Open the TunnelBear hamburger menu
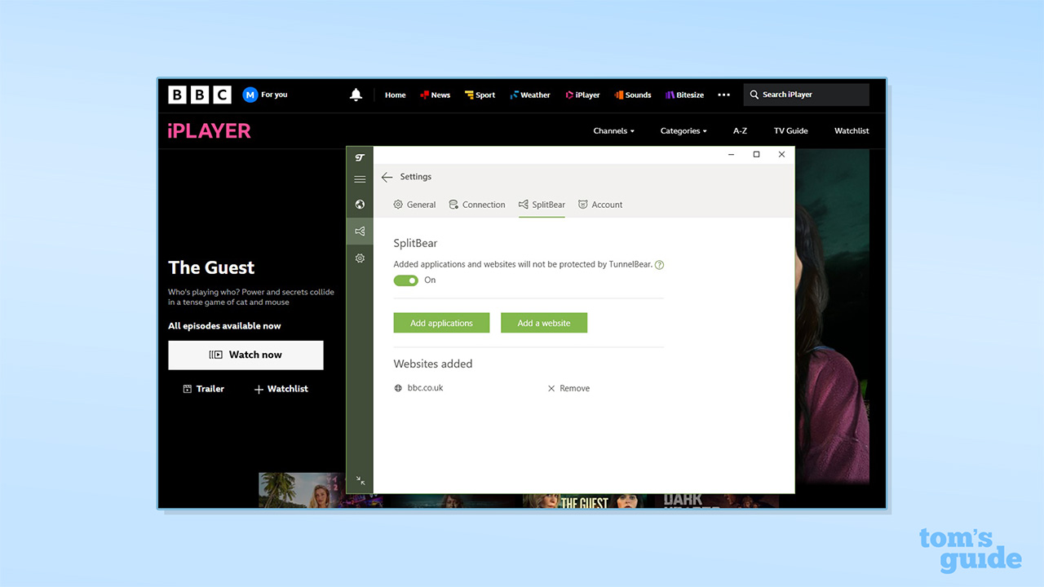This screenshot has height=587, width=1044. (360, 179)
